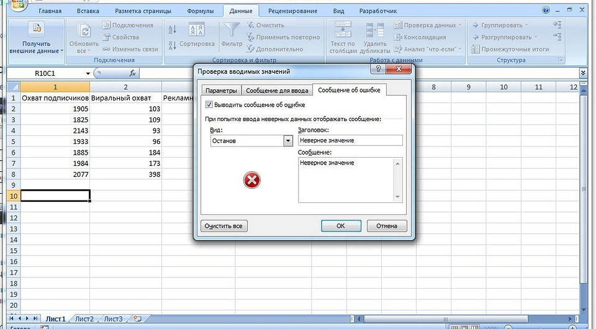Open the Вид dropdown showing Останов
The image size is (596, 329).
(287, 141)
